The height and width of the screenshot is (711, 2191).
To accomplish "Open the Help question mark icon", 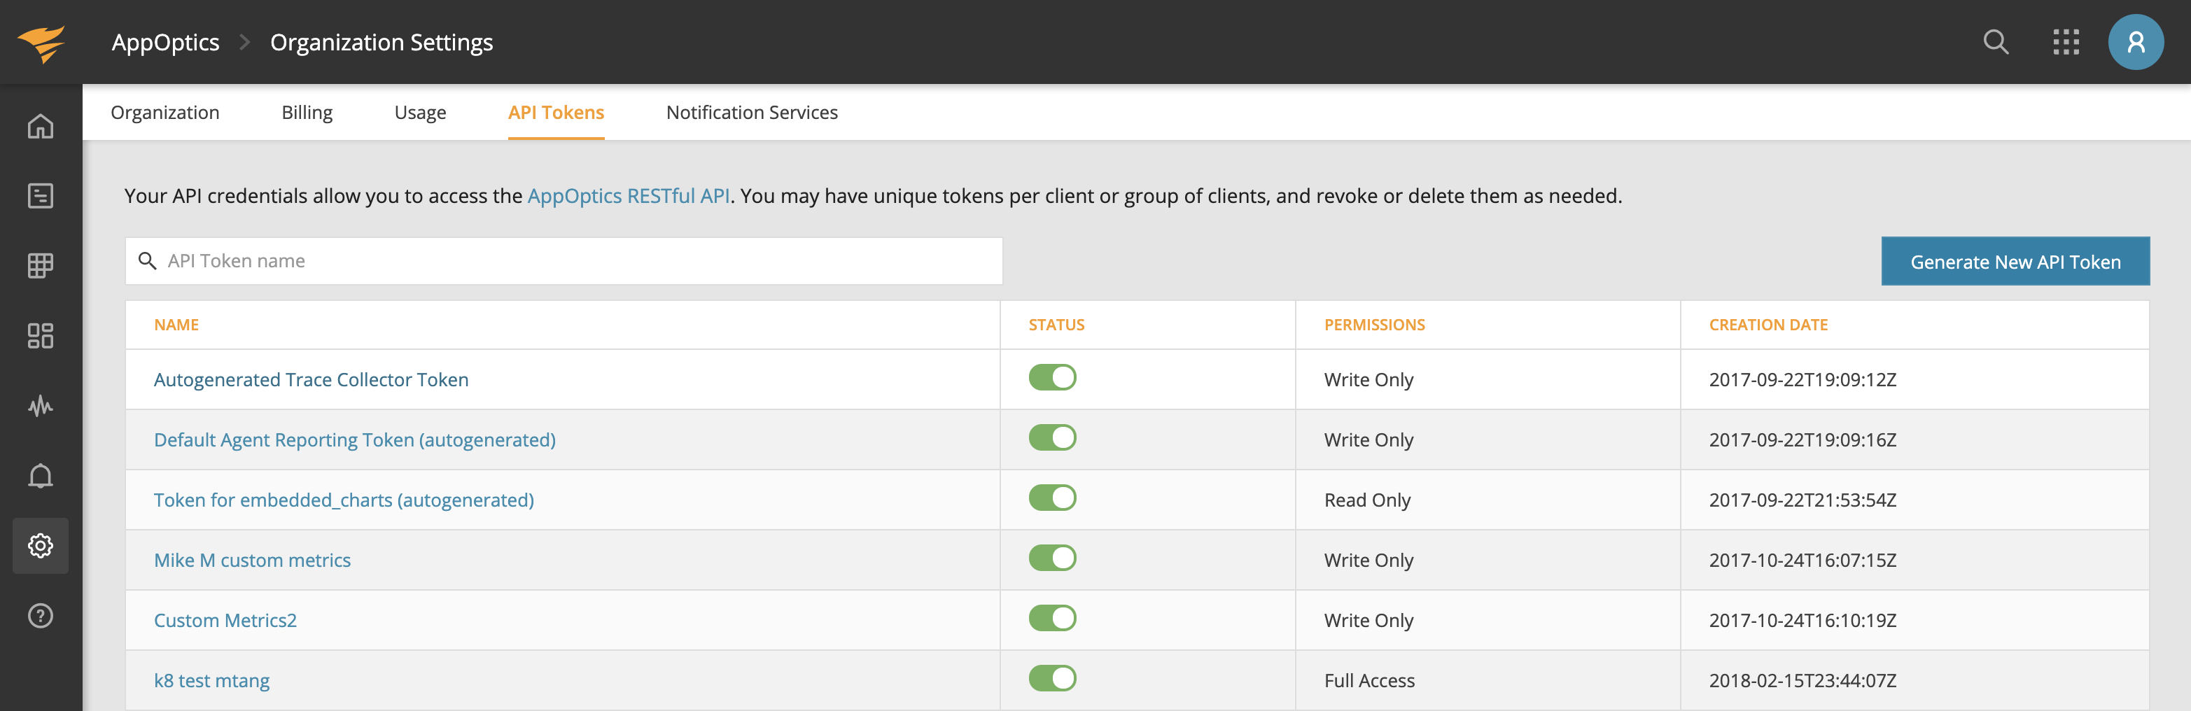I will [x=41, y=615].
